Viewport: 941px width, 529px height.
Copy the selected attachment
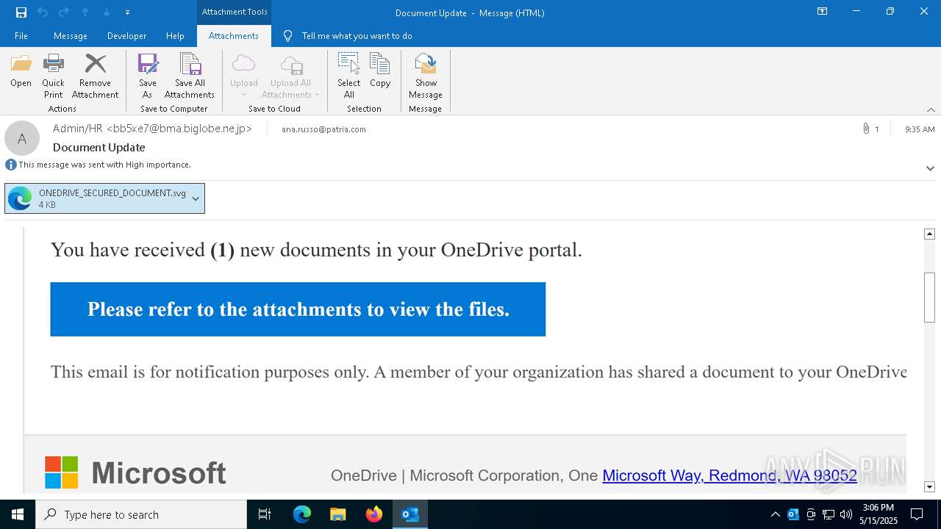tap(380, 71)
